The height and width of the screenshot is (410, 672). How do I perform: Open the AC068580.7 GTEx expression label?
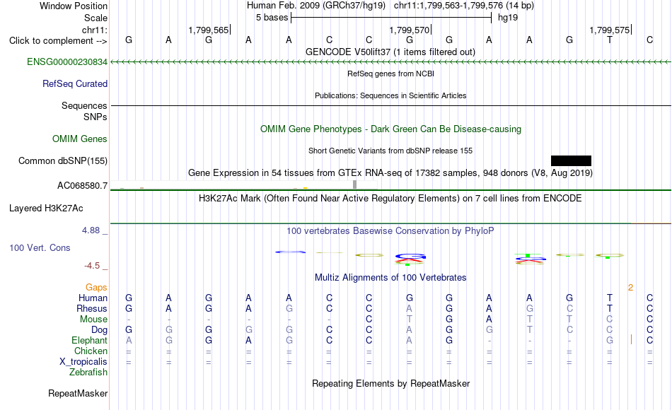pyautogui.click(x=82, y=185)
